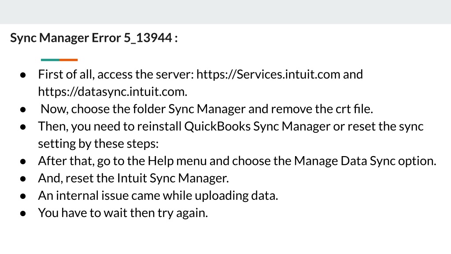Click the text 'reset the Intuit Sync Manager'
This screenshot has height=254, width=451.
click(x=147, y=178)
